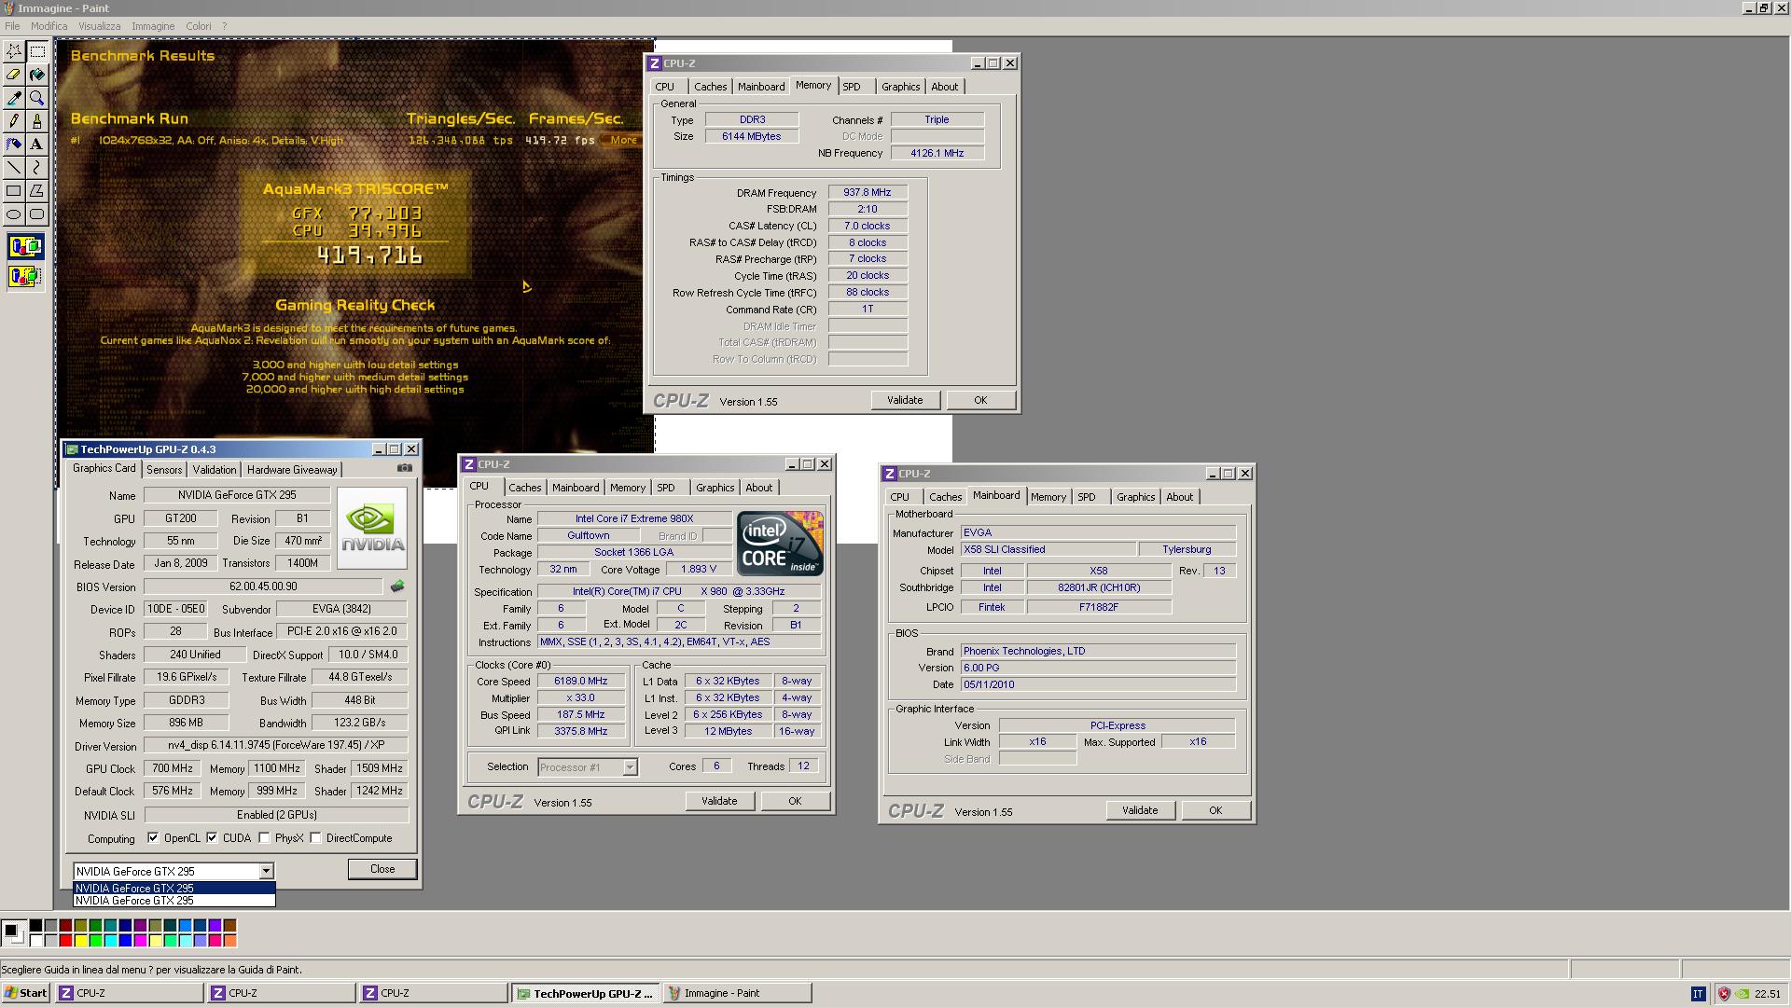Click OK in the CPU-Z processor window
This screenshot has width=1791, height=1007.
point(795,801)
